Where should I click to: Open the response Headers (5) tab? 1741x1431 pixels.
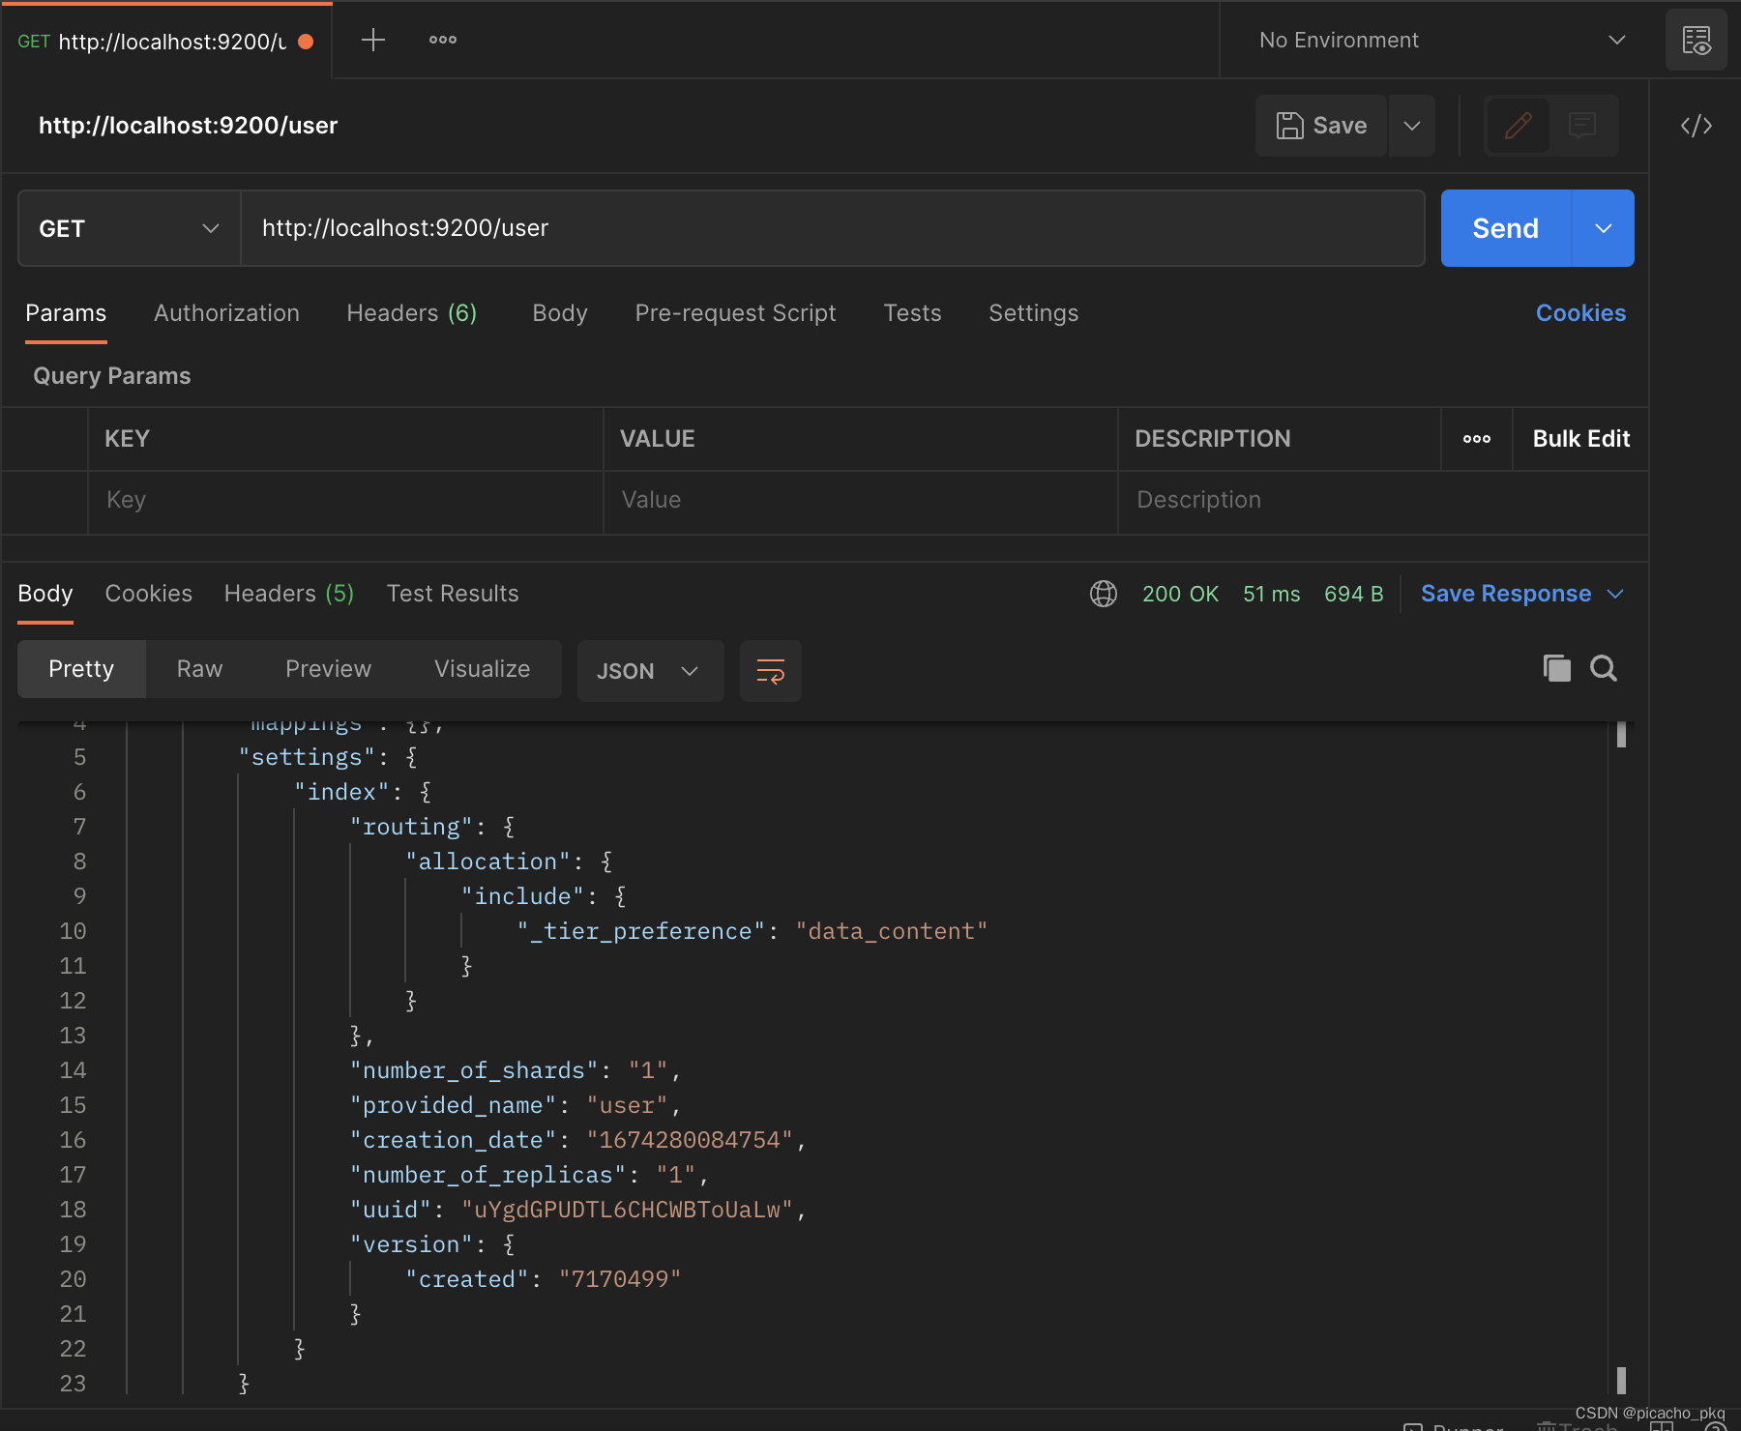[x=289, y=594]
